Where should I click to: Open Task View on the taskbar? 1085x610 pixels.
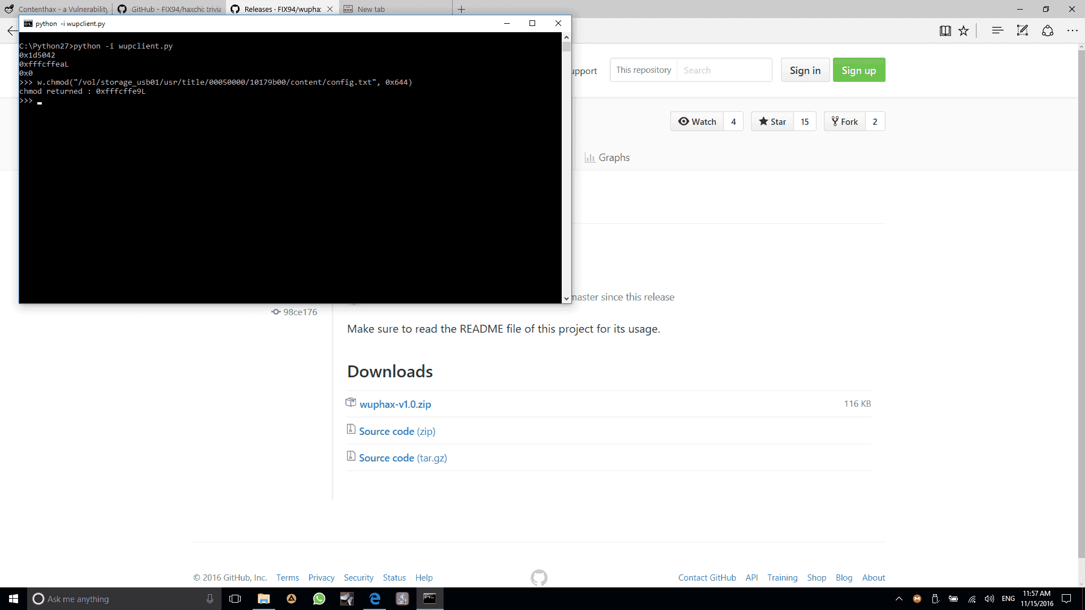tap(235, 599)
